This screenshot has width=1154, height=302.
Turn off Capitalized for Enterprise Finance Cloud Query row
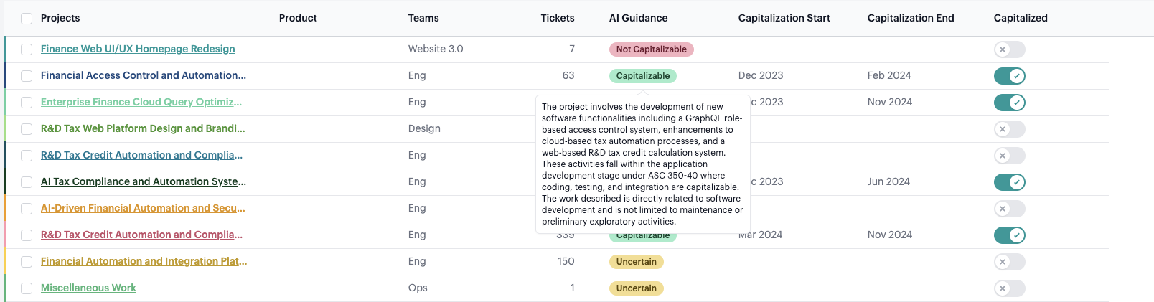(x=1009, y=103)
